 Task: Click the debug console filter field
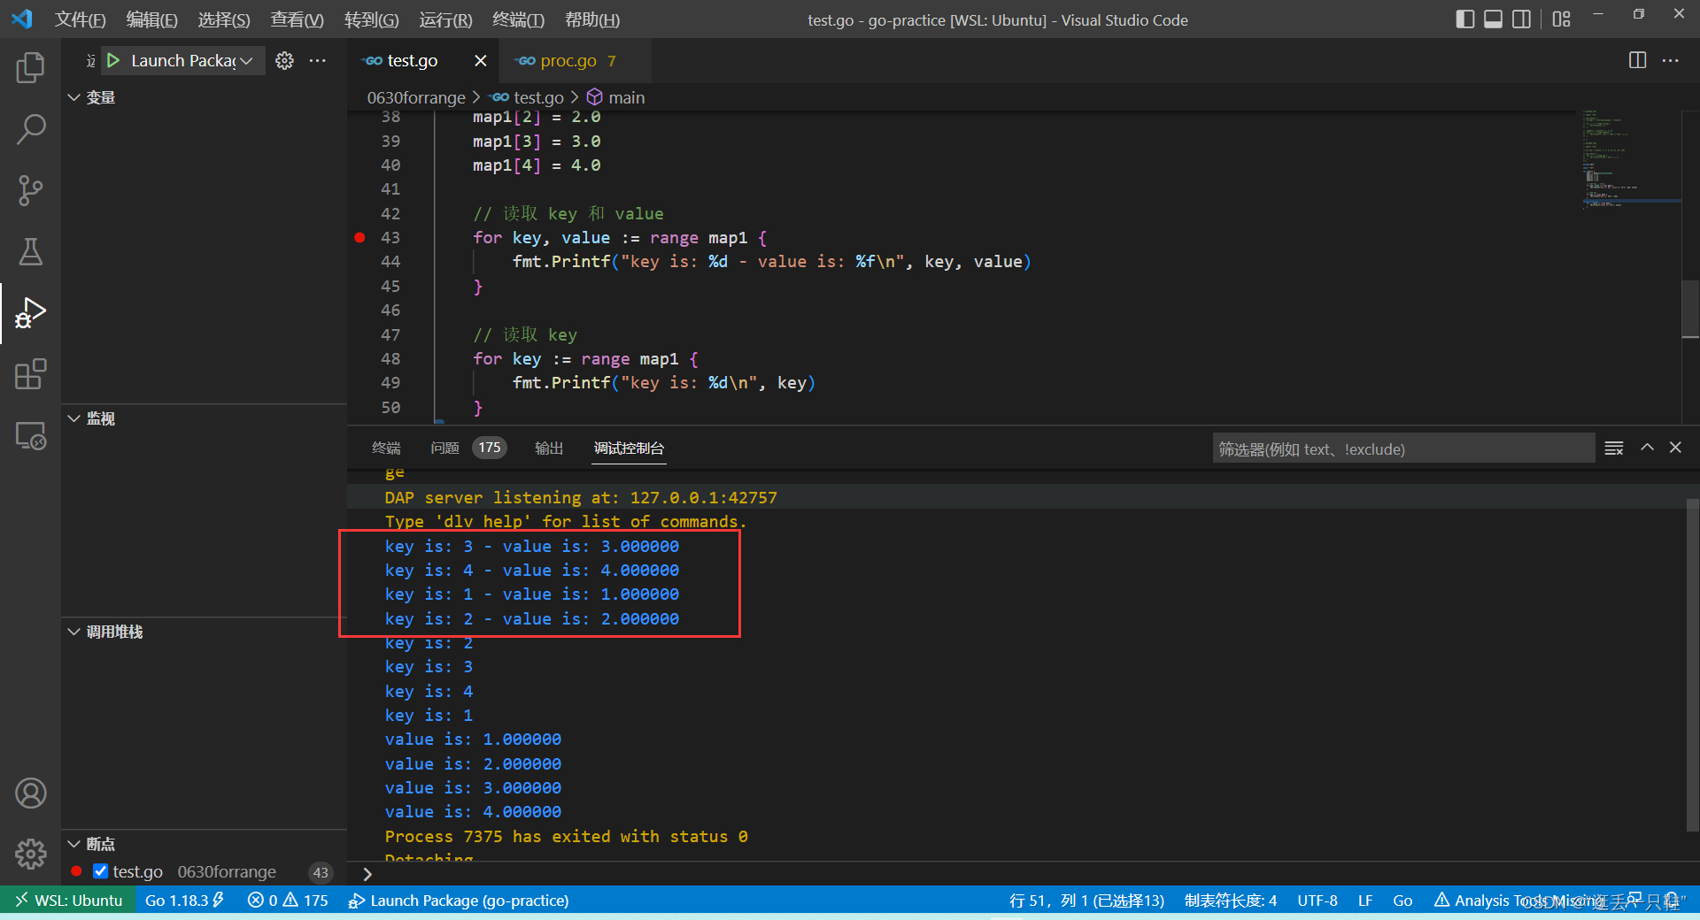[1403, 448]
